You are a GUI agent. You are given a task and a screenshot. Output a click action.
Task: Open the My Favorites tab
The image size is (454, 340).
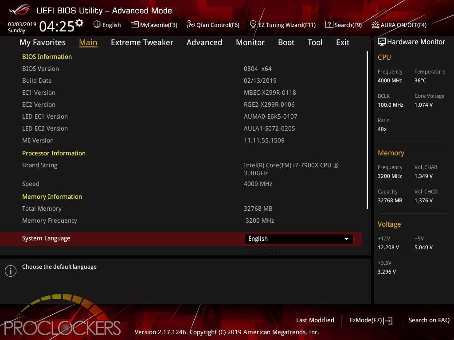(x=43, y=42)
